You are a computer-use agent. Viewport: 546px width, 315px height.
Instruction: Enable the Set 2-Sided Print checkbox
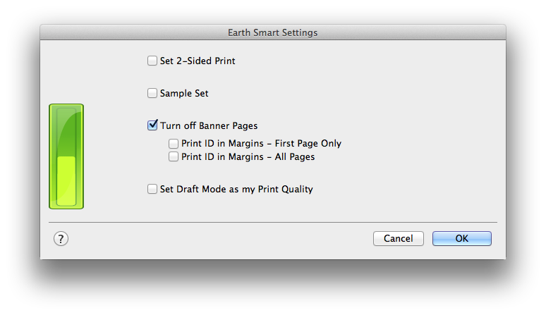coord(152,61)
